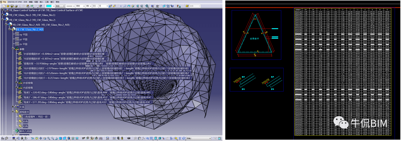Select the Rotate view icon
Screen dimensions: 401x141
[45, 138]
